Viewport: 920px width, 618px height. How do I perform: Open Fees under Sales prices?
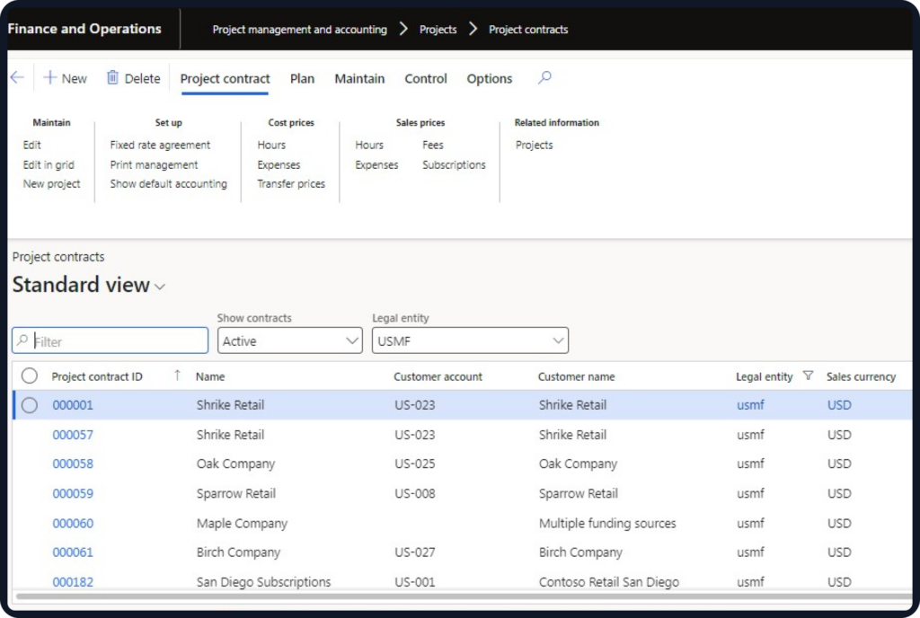tap(433, 145)
